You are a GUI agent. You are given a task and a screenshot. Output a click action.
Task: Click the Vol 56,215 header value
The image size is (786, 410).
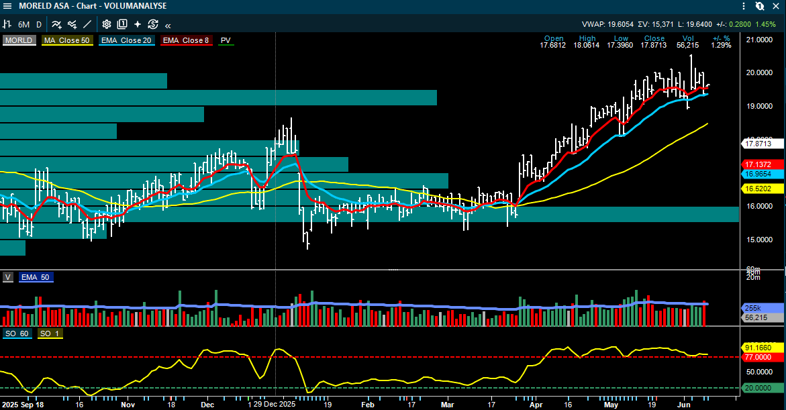point(688,45)
